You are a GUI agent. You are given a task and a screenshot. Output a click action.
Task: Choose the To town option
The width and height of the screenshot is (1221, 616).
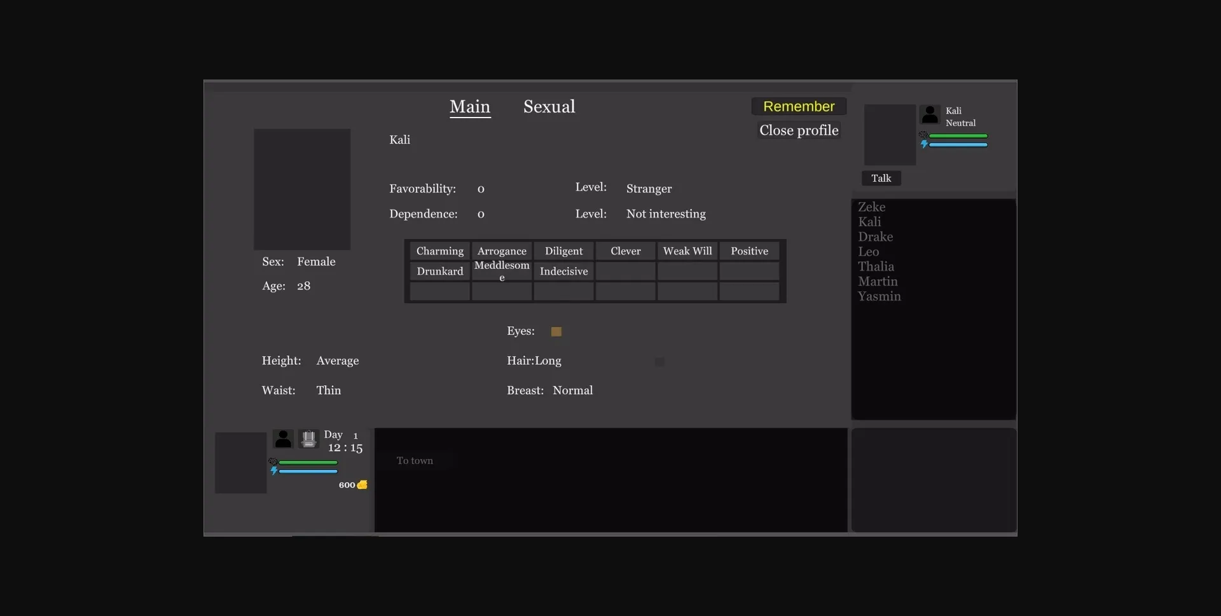415,461
